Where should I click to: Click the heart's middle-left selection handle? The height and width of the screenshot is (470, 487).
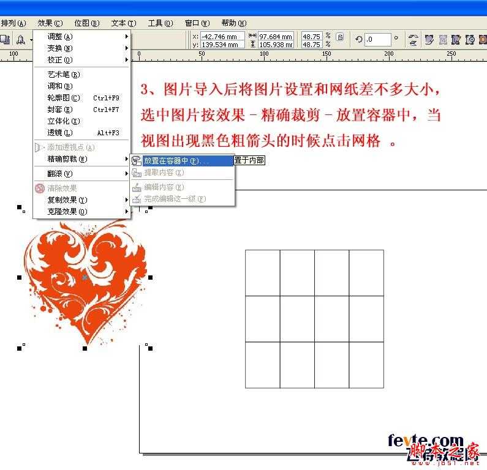tap(19, 278)
